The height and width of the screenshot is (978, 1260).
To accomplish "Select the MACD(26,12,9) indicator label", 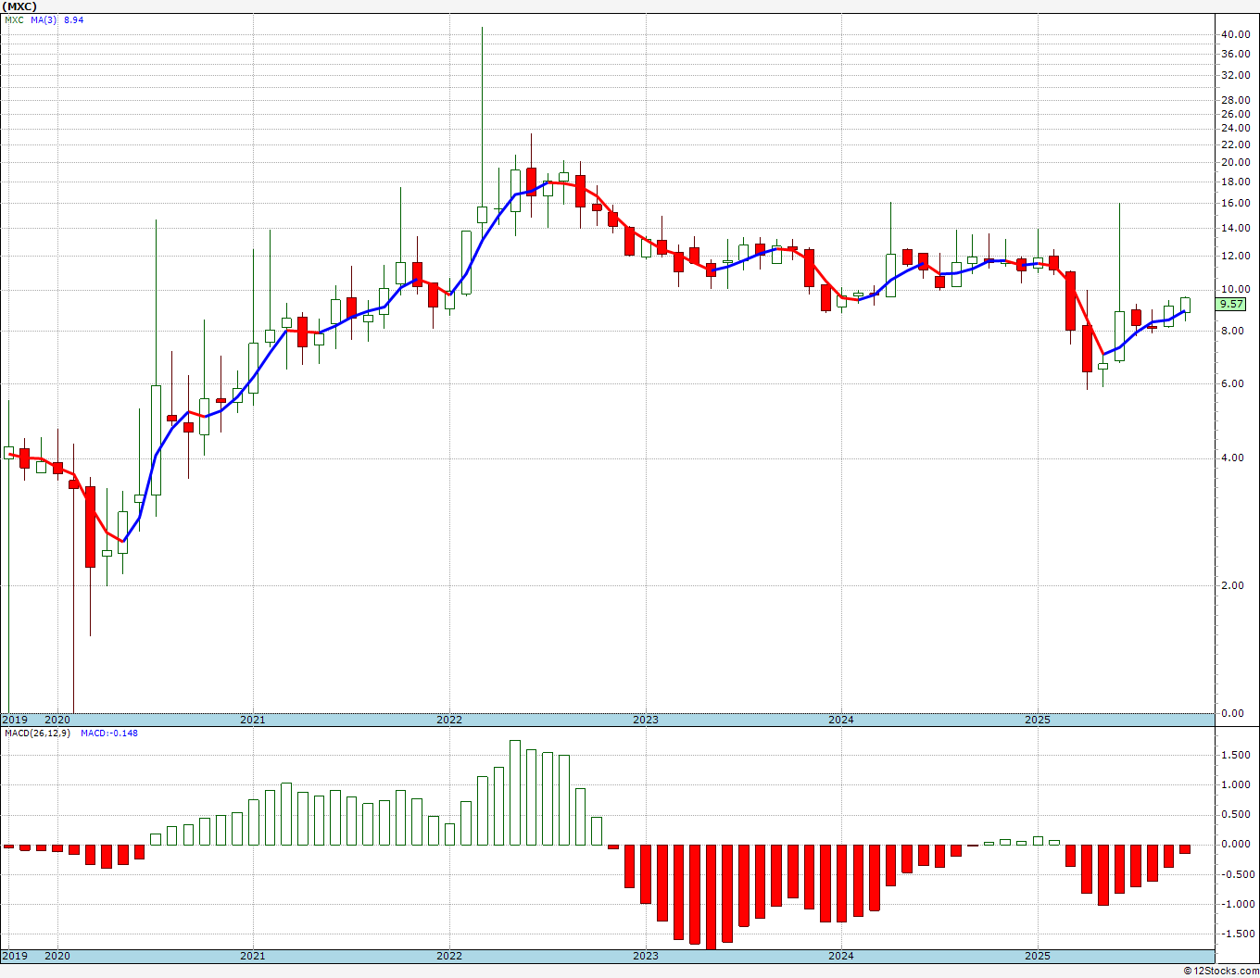I will [35, 733].
